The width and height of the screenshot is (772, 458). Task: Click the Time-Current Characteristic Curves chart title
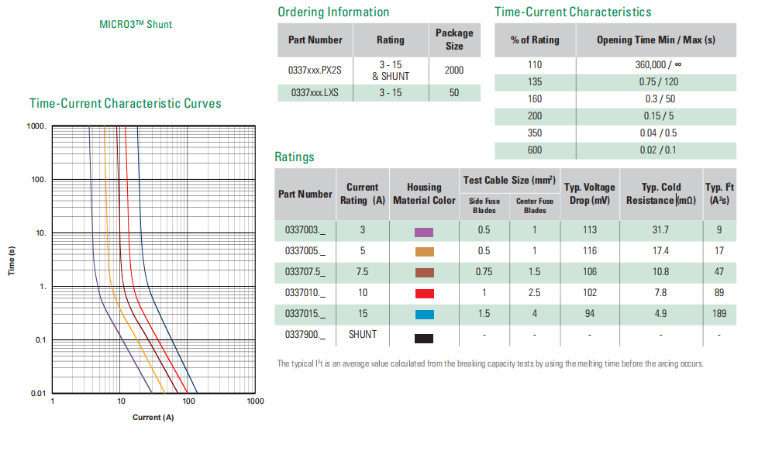click(x=126, y=103)
